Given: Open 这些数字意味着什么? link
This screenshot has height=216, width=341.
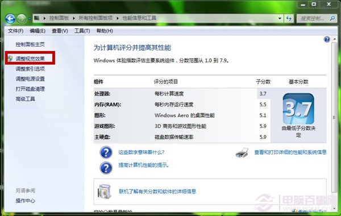Looking at the screenshot, I should (142, 152).
